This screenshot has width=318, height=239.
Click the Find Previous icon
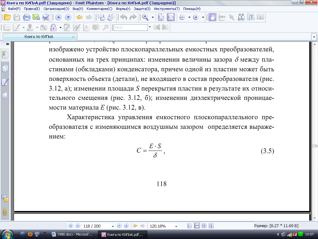(157, 27)
